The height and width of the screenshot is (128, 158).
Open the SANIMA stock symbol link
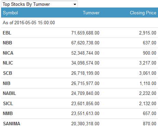click(x=12, y=124)
